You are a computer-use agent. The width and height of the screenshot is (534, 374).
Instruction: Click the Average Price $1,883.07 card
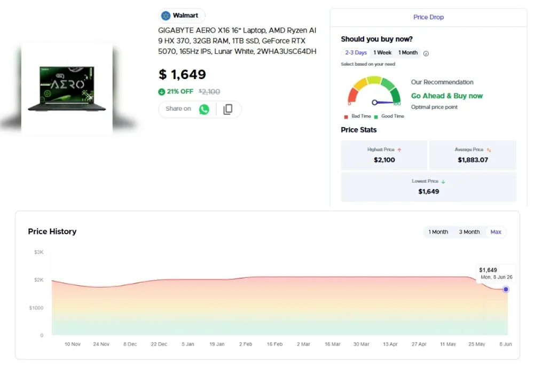coord(473,155)
